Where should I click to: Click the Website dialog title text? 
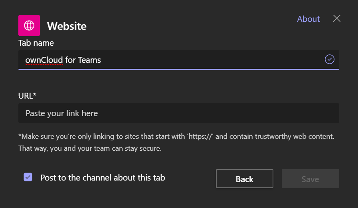67,26
